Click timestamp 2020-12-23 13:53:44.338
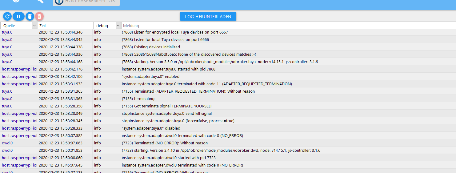The width and height of the screenshot is (456, 173). pos(61,47)
